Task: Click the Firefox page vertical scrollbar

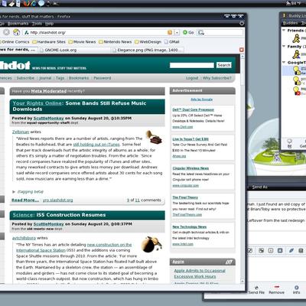Action: (242, 168)
